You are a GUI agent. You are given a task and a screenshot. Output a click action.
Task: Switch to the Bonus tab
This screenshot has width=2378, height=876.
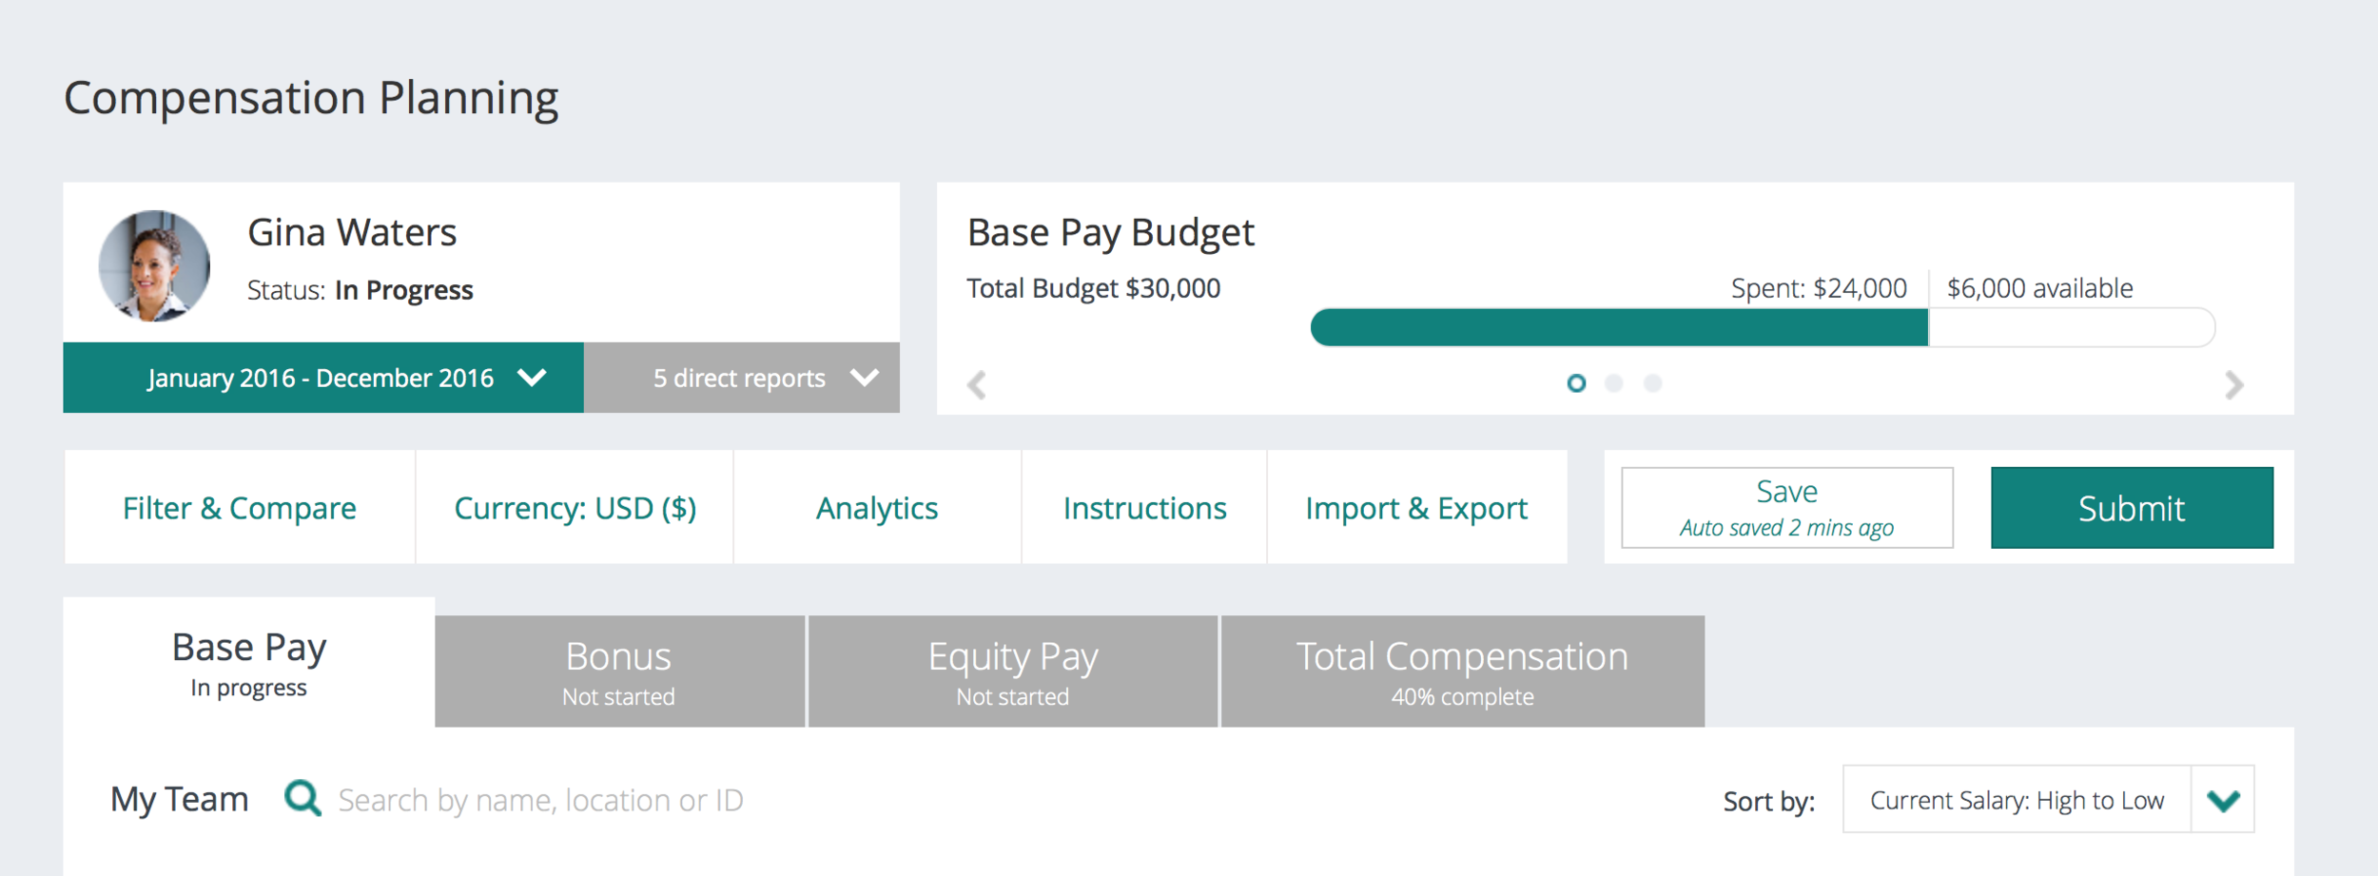(618, 669)
